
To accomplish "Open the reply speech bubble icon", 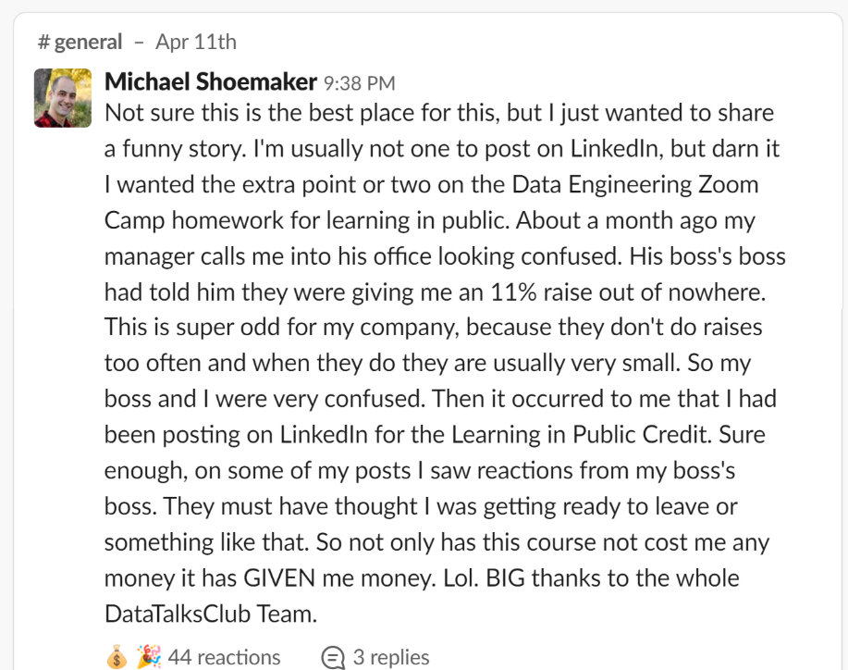I will pos(331,657).
